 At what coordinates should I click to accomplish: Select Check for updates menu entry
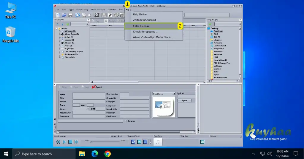point(145,32)
